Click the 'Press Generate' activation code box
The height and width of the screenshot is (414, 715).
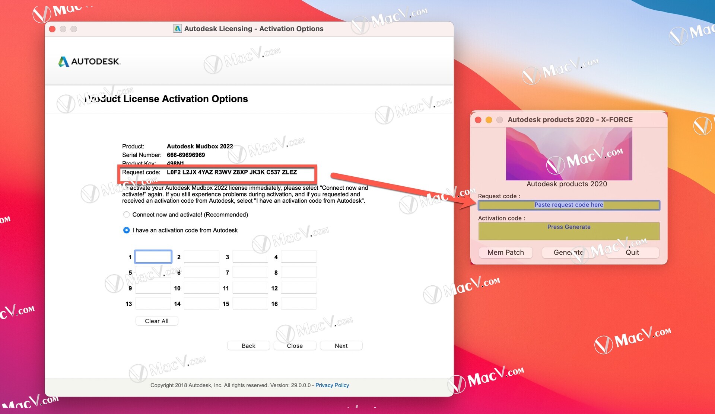(x=569, y=231)
